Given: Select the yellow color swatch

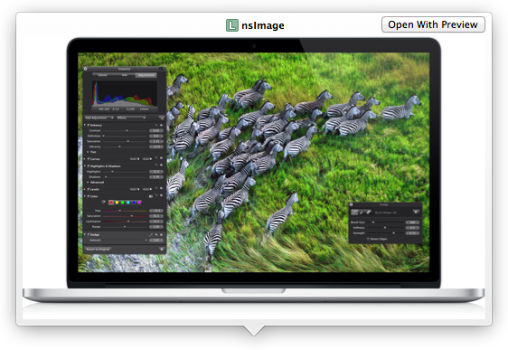Looking at the screenshot, I should [x=117, y=203].
